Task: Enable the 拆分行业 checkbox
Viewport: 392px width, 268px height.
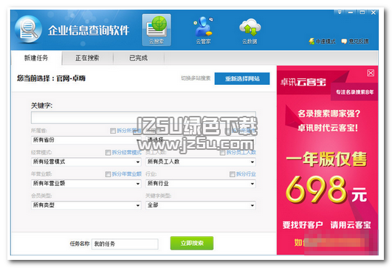Action: [x=232, y=174]
